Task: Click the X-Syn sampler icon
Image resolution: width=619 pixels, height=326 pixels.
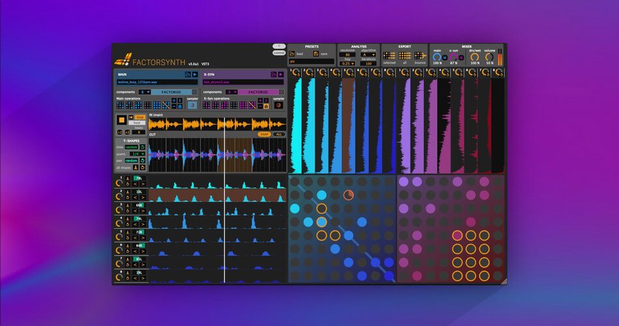Action: (278, 105)
